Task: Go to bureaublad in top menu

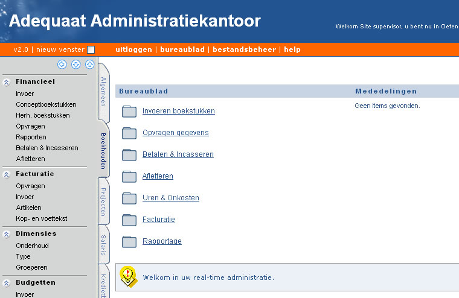Action: (x=182, y=49)
